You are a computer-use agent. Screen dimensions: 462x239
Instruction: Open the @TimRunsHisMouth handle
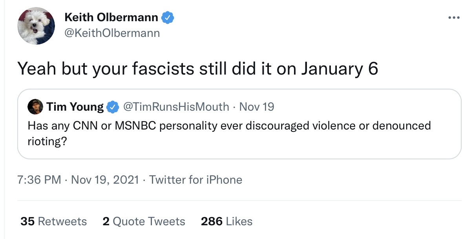[176, 107]
